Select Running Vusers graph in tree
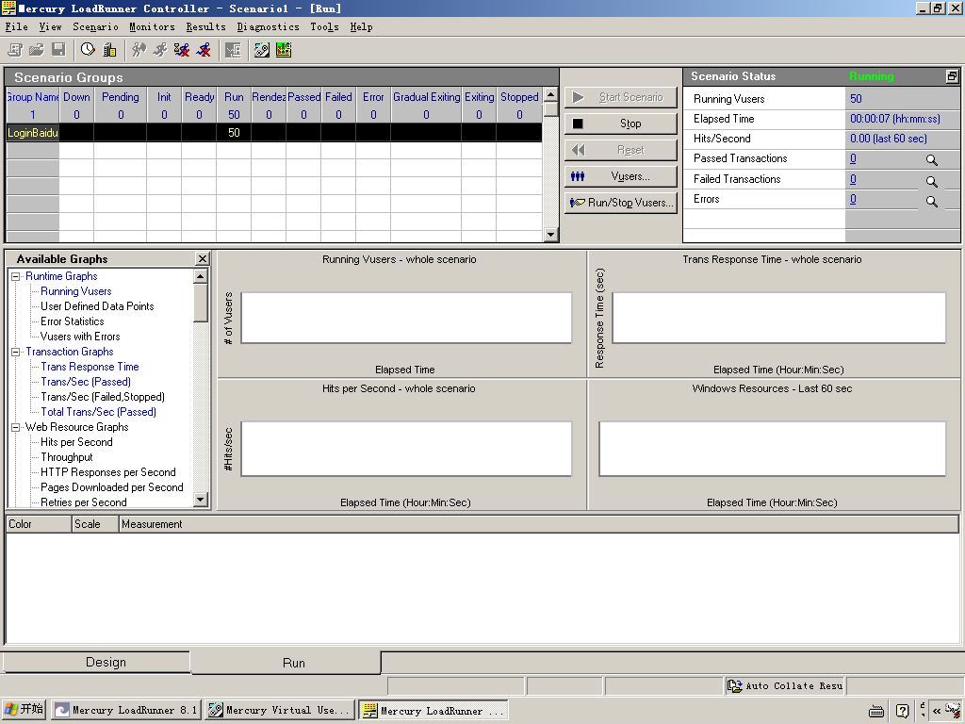 [x=75, y=291]
